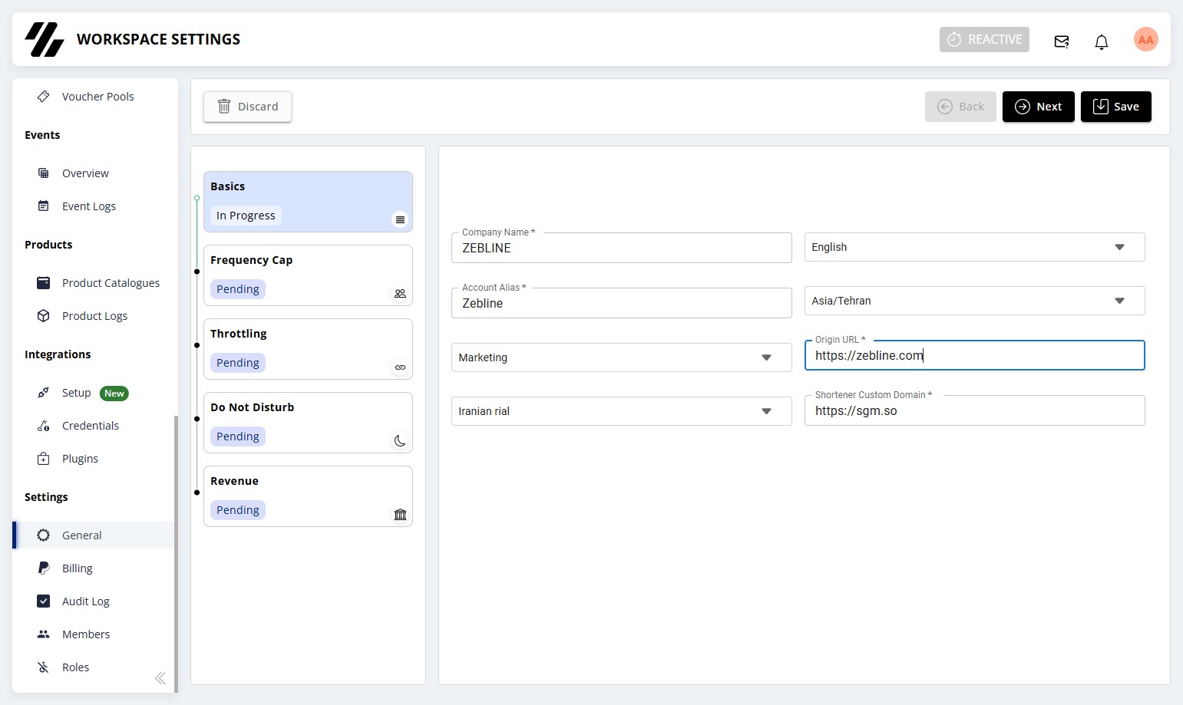Click the Do Not Disturb moon icon
This screenshot has height=705, width=1183.
pyautogui.click(x=400, y=441)
